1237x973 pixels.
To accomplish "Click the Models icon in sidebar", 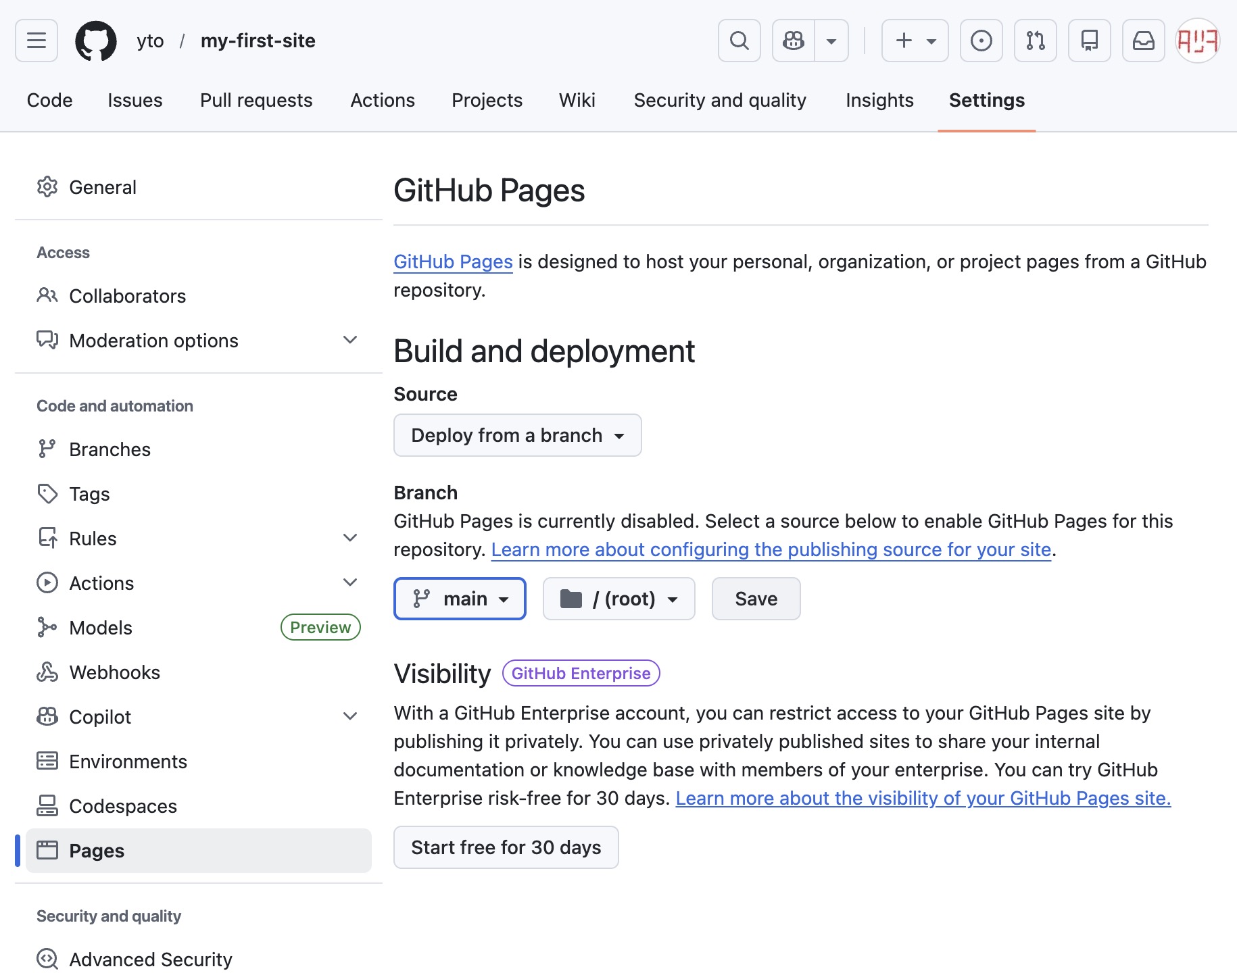I will pos(47,627).
